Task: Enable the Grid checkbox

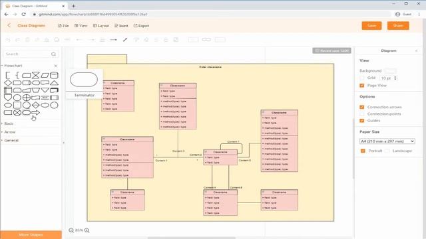Action: pyautogui.click(x=362, y=78)
